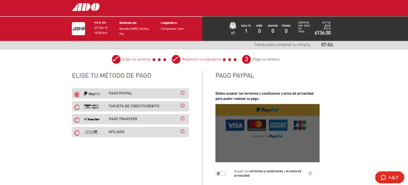The height and width of the screenshot is (185, 408).
Task: Click the AMEX card icon
Action: 278,125
